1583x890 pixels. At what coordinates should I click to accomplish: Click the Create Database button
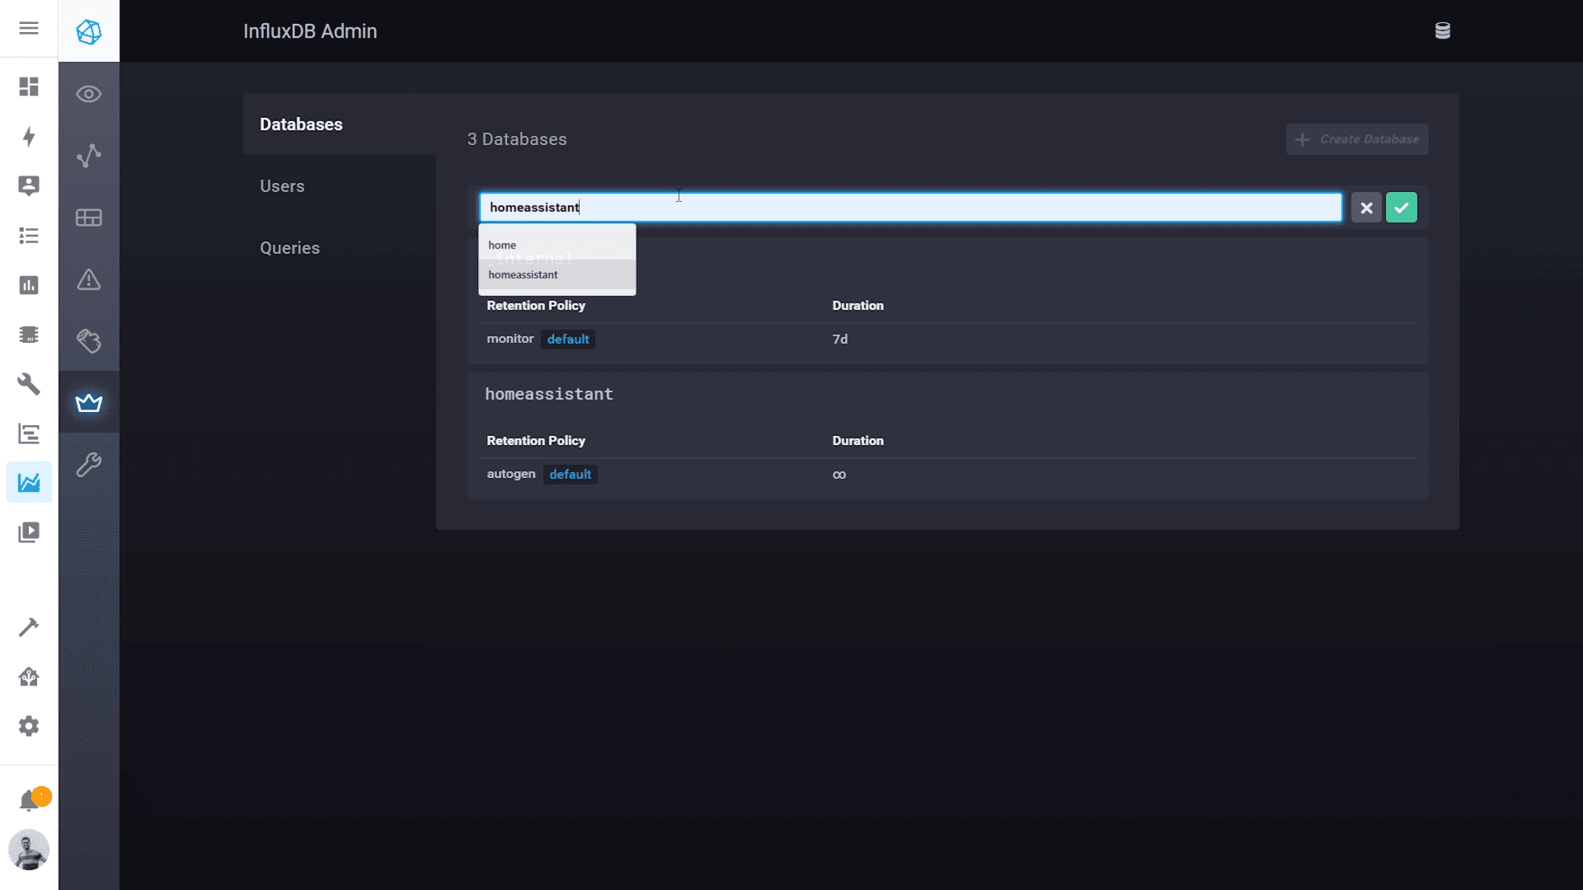1357,138
